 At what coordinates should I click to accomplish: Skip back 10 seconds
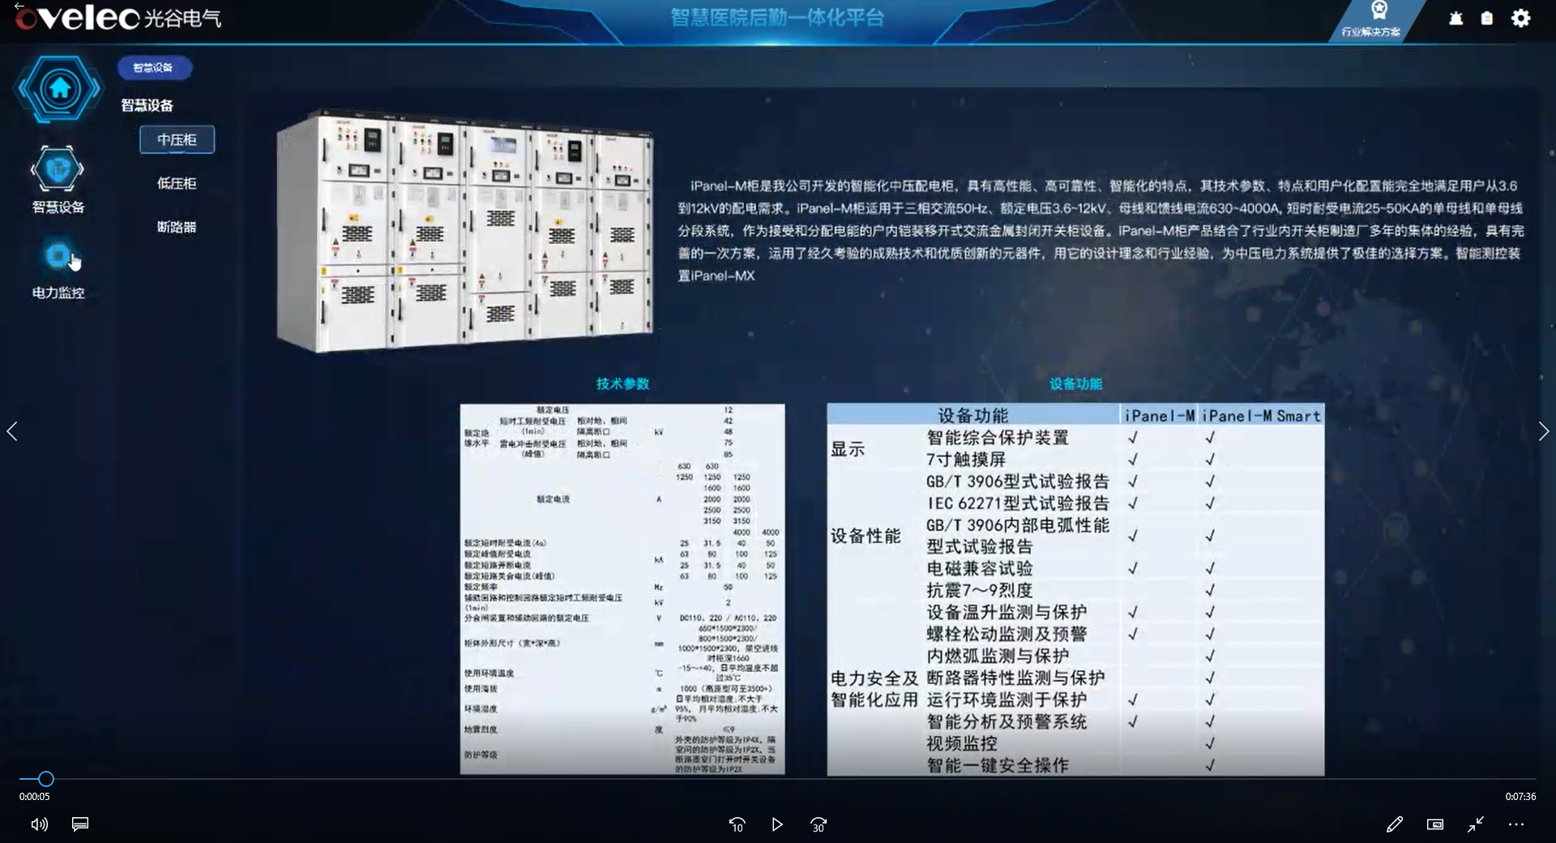click(737, 824)
